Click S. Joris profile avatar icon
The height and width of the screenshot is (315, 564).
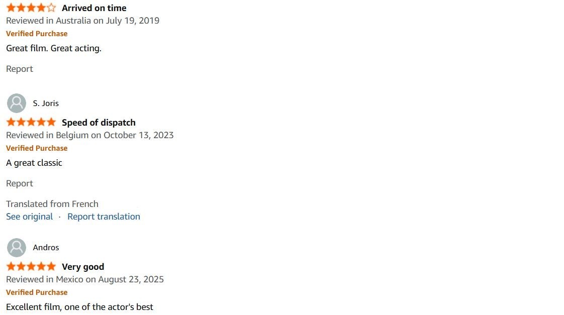17,103
